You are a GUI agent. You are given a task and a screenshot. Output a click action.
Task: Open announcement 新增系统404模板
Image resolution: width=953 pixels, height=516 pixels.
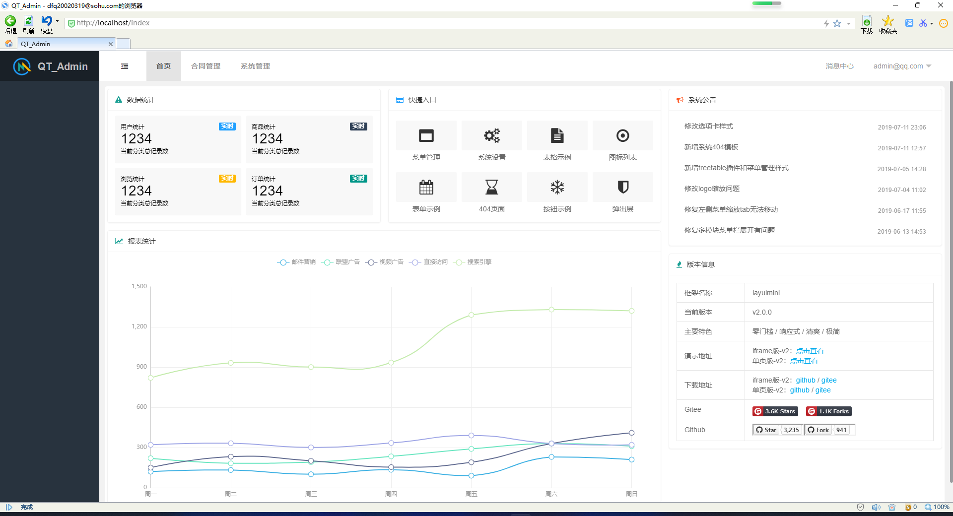(x=711, y=147)
